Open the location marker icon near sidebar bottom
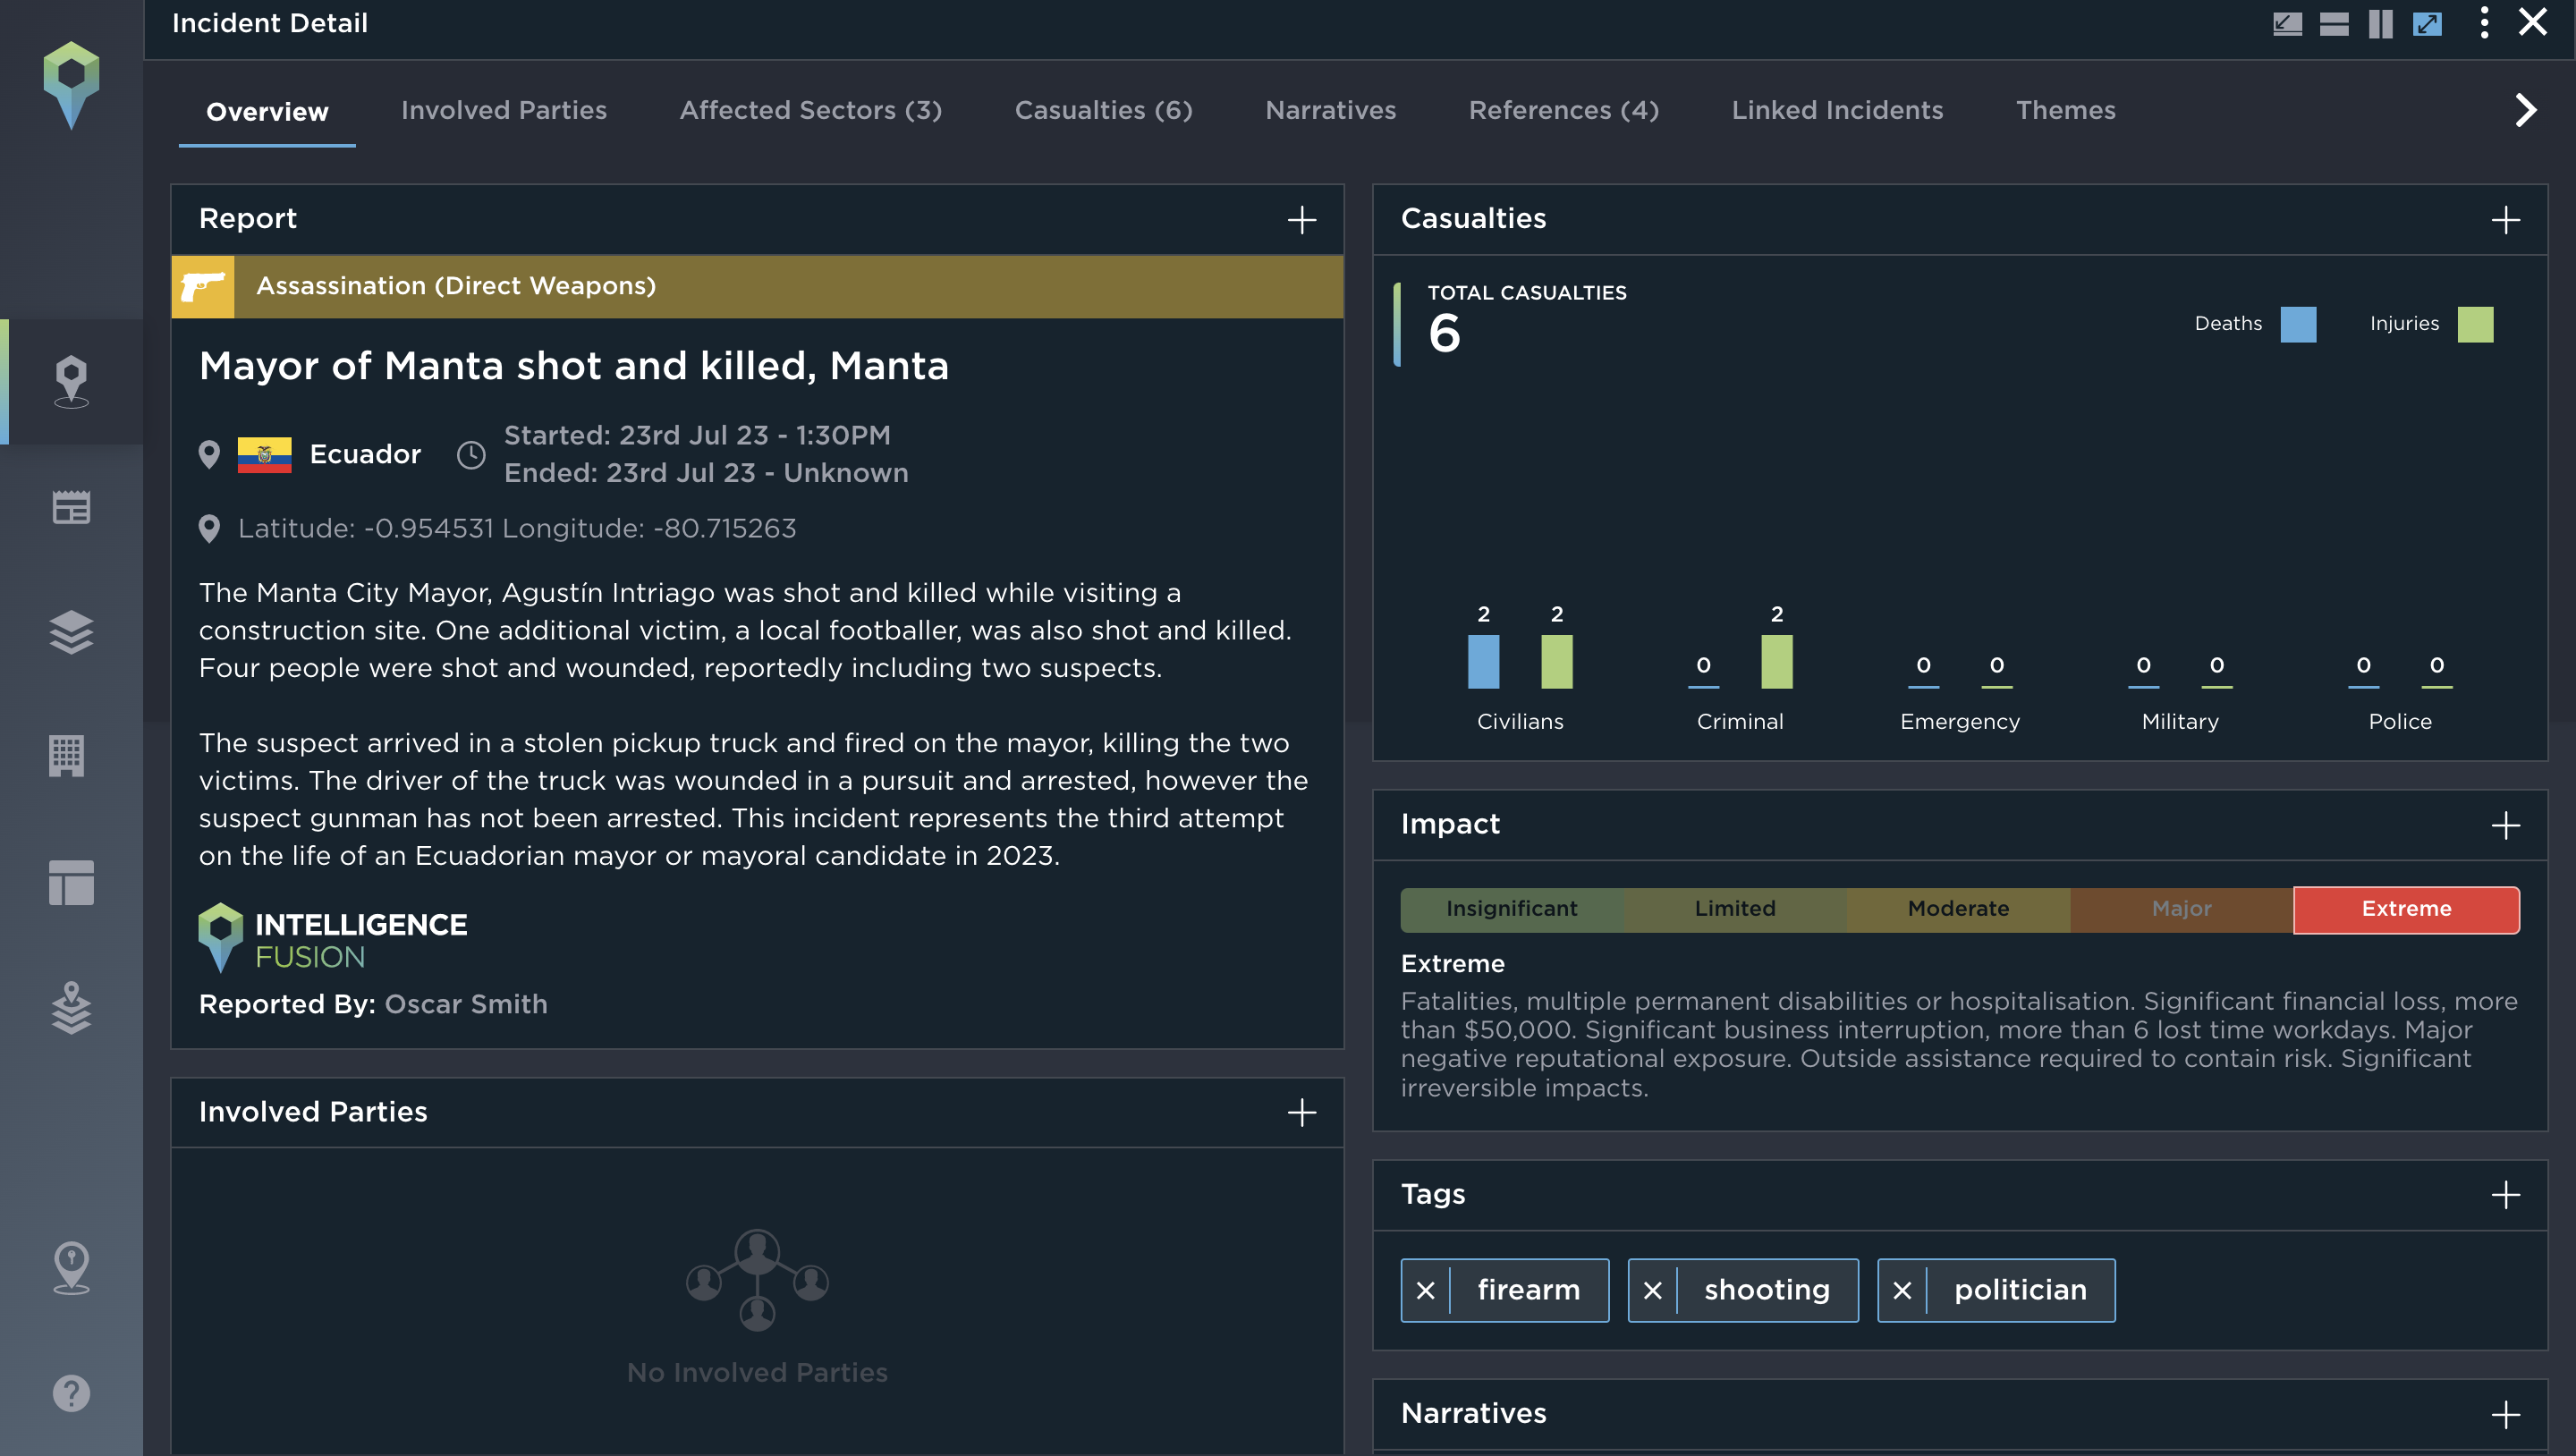The image size is (2576, 1456). pyautogui.click(x=71, y=1268)
